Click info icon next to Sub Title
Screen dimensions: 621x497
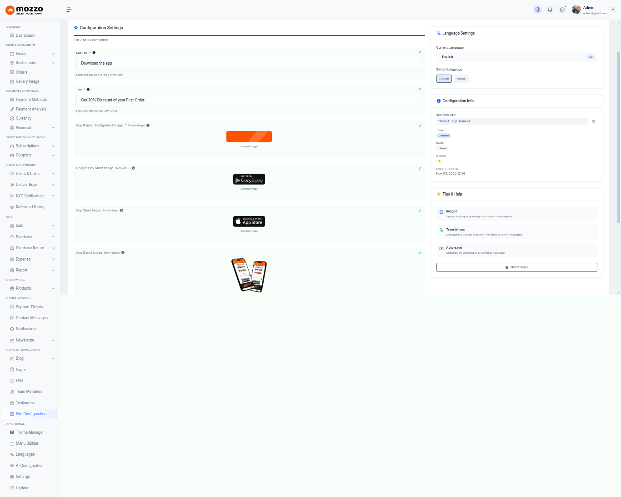pyautogui.click(x=94, y=53)
